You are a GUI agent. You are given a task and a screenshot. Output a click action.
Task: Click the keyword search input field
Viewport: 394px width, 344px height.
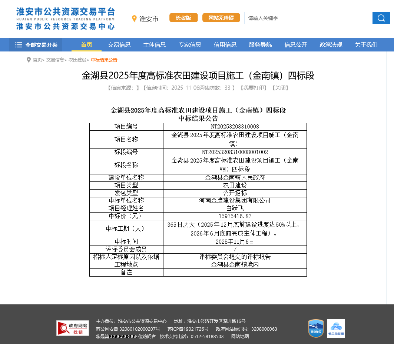(308, 18)
